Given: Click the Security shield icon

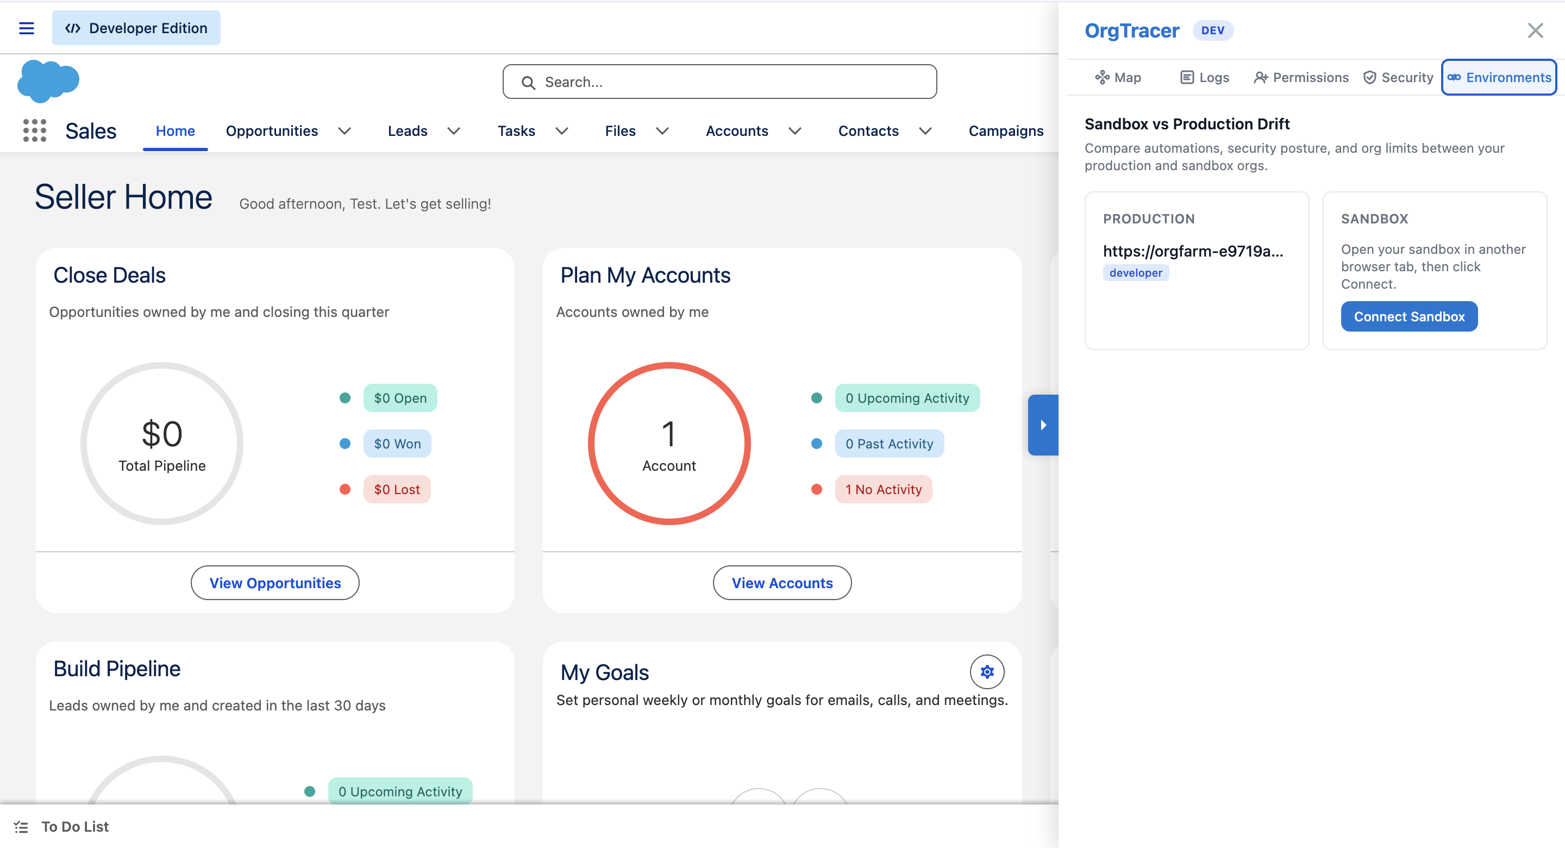Looking at the screenshot, I should click(1369, 77).
